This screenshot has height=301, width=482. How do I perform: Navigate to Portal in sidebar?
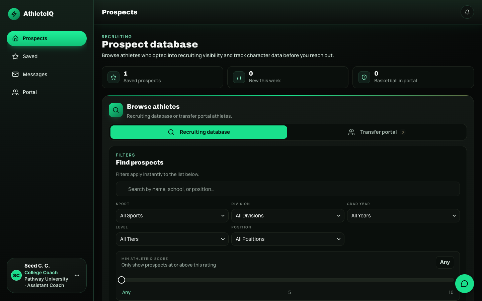[x=47, y=92]
